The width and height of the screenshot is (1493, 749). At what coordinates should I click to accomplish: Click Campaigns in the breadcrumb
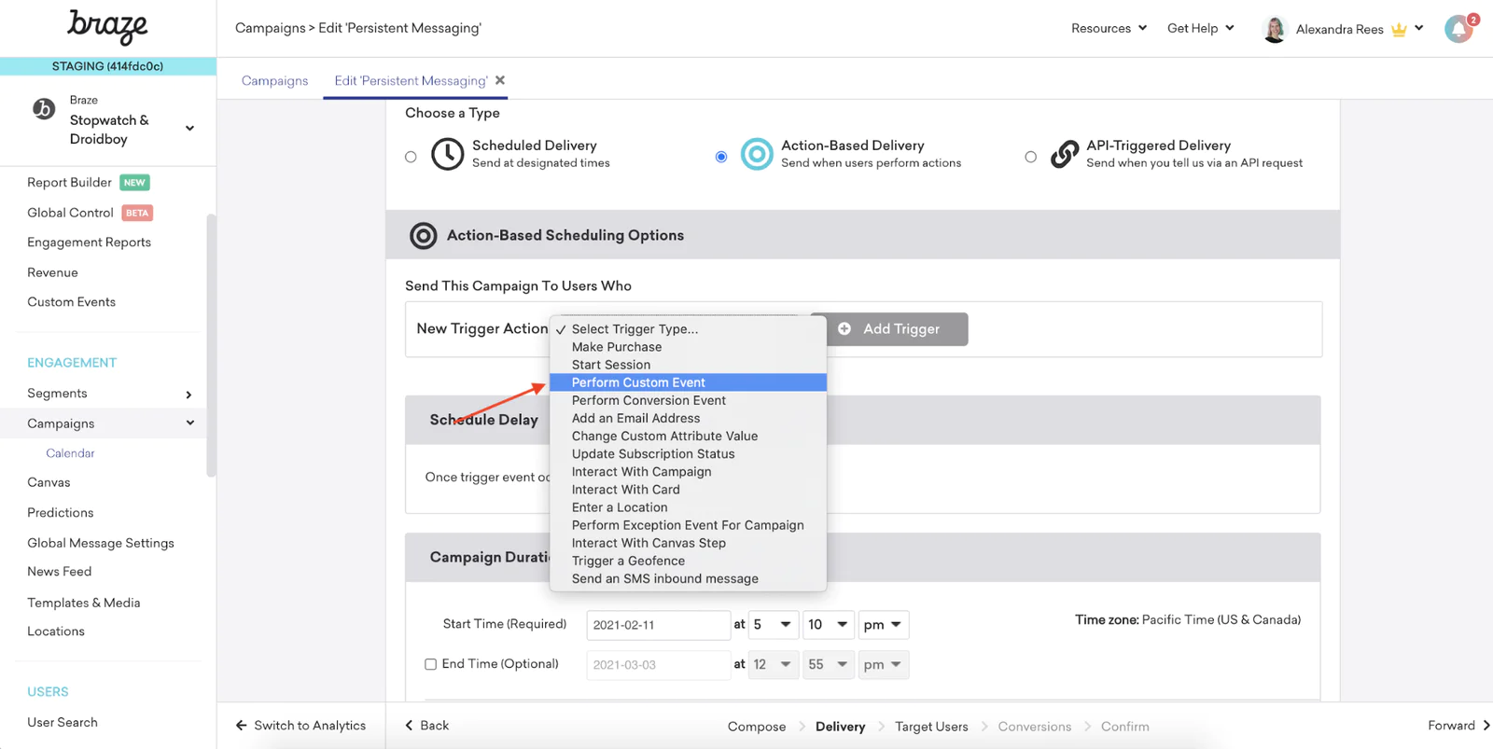[x=270, y=28]
